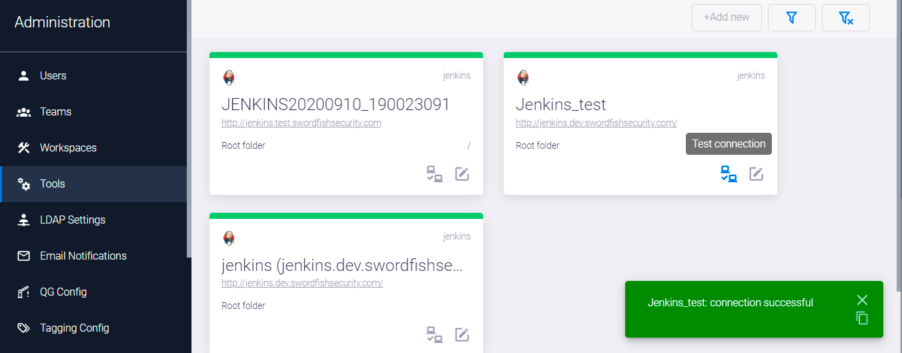
Task: Click edit icon on Jenkins_test card
Action: point(756,174)
